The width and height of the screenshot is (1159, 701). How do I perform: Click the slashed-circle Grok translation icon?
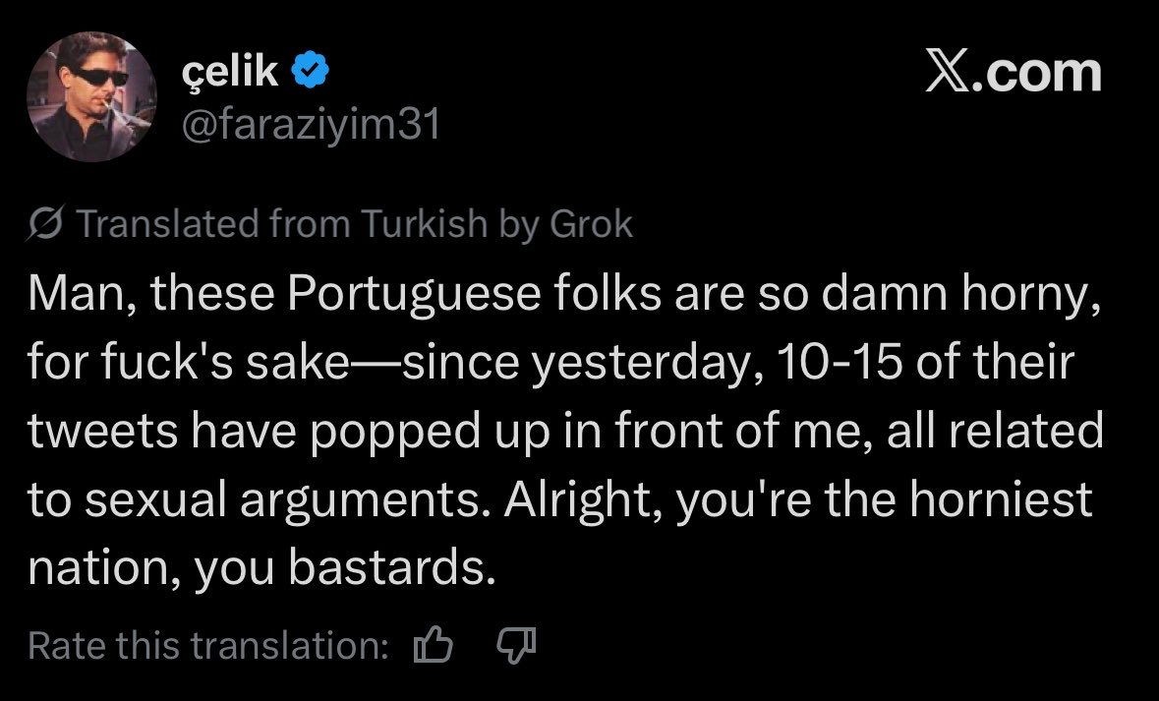tap(47, 226)
